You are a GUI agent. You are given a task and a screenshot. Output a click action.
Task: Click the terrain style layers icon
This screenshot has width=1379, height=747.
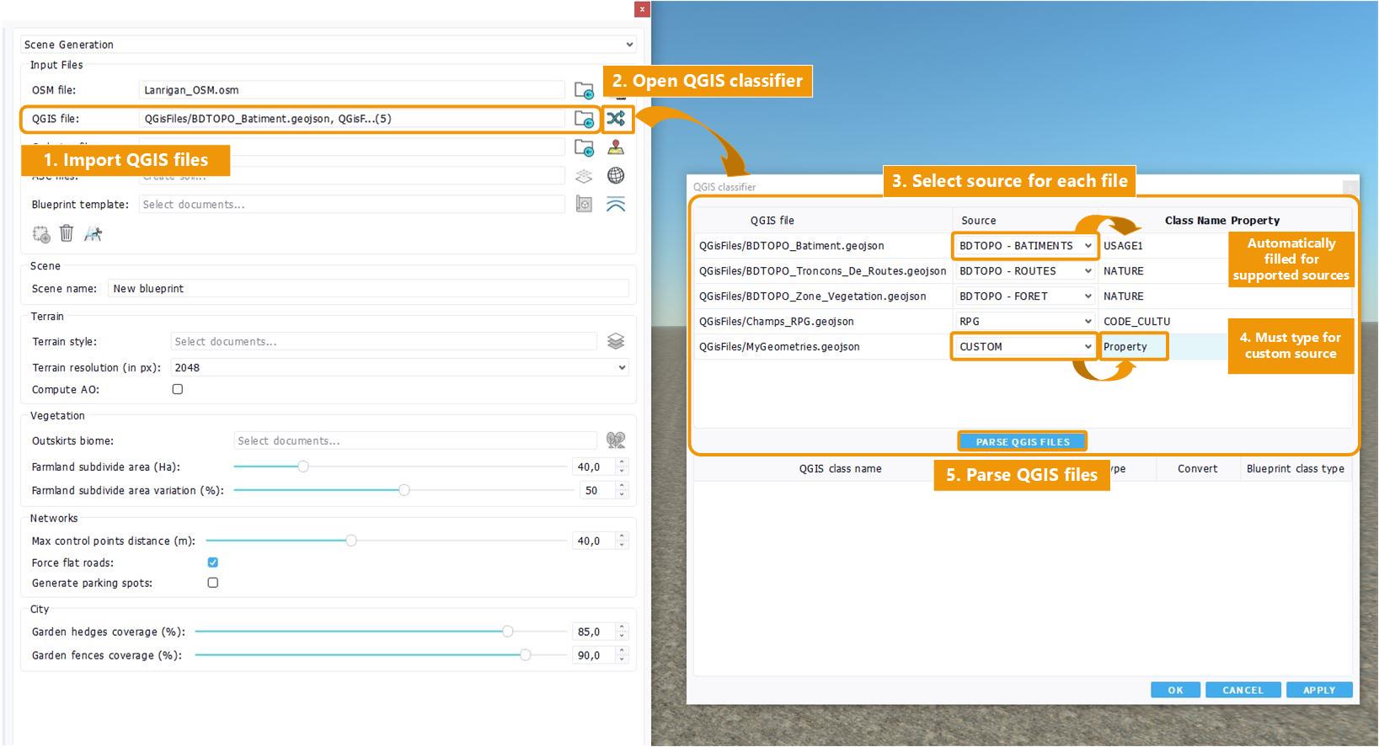point(616,341)
